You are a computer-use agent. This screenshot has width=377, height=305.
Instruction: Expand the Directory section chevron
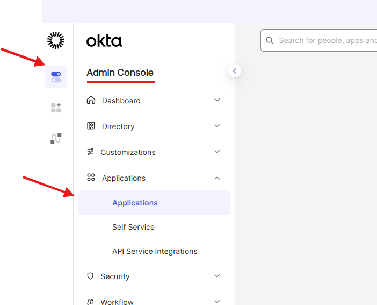click(x=217, y=126)
